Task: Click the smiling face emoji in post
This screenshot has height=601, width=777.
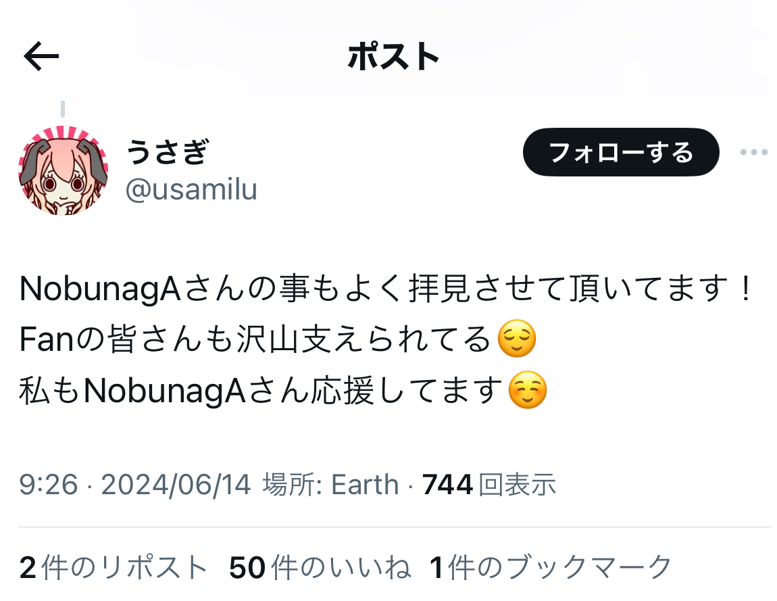Action: [528, 390]
